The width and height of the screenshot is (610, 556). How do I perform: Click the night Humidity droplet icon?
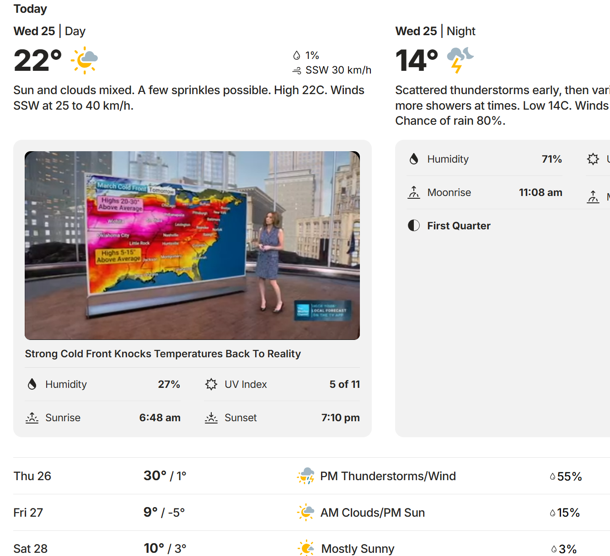pos(414,159)
